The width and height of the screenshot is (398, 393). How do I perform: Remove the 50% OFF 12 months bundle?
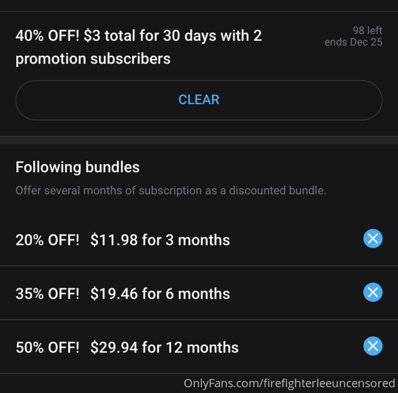372,346
